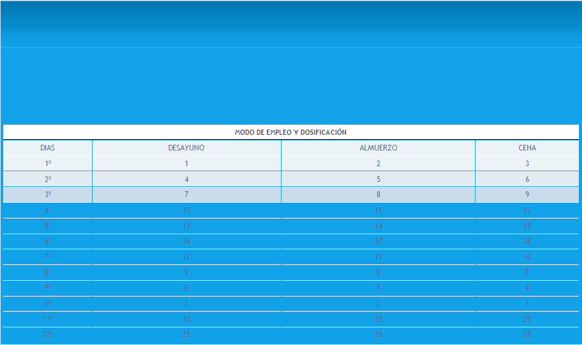
Task: Click CENA value 10 in day 7º row
Action: [x=527, y=257]
